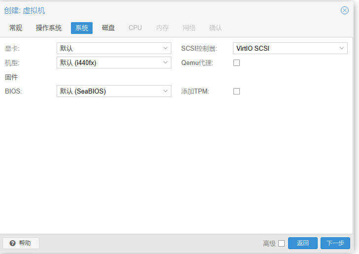The width and height of the screenshot is (359, 254).
Task: Open the 确认 tab
Action: tap(215, 28)
